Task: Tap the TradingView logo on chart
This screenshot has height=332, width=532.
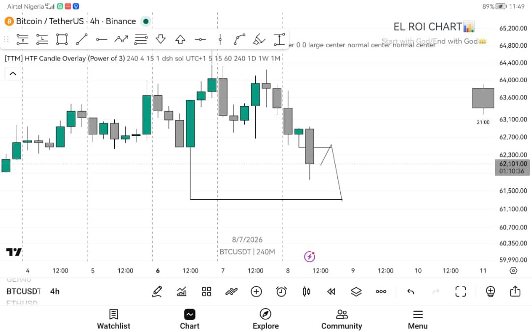Action: click(x=14, y=252)
